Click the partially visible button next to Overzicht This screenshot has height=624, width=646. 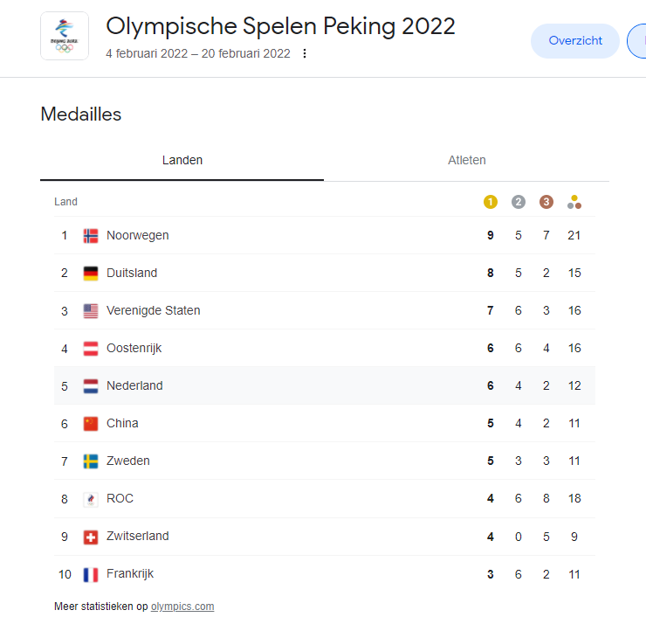pos(637,41)
